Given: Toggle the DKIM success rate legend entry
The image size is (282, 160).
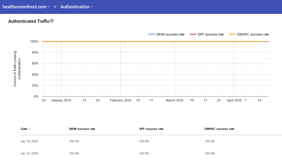Looking at the screenshot, I should pos(166,34).
